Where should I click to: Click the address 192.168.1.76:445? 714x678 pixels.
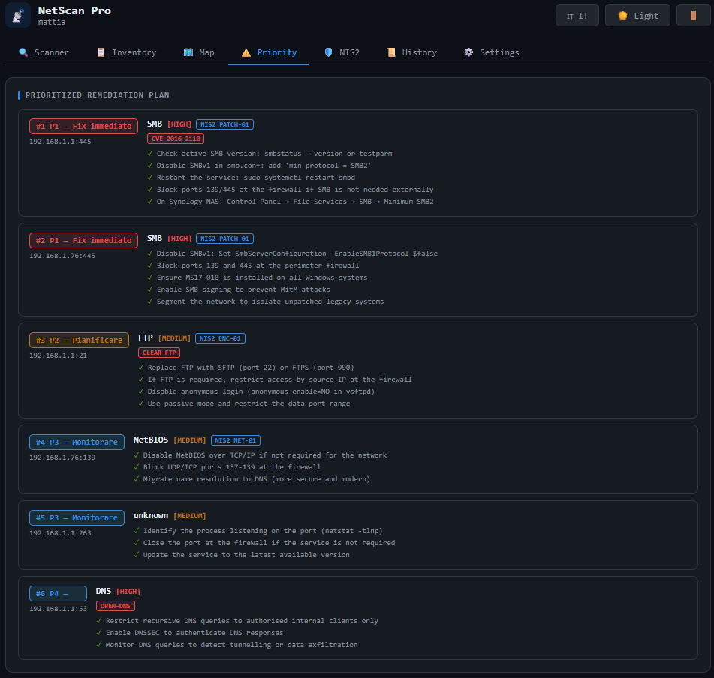(62, 256)
